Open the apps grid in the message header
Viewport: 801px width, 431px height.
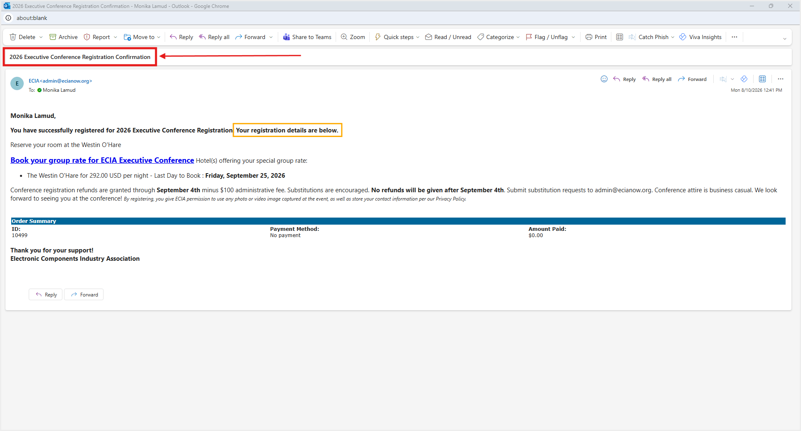[x=762, y=79]
